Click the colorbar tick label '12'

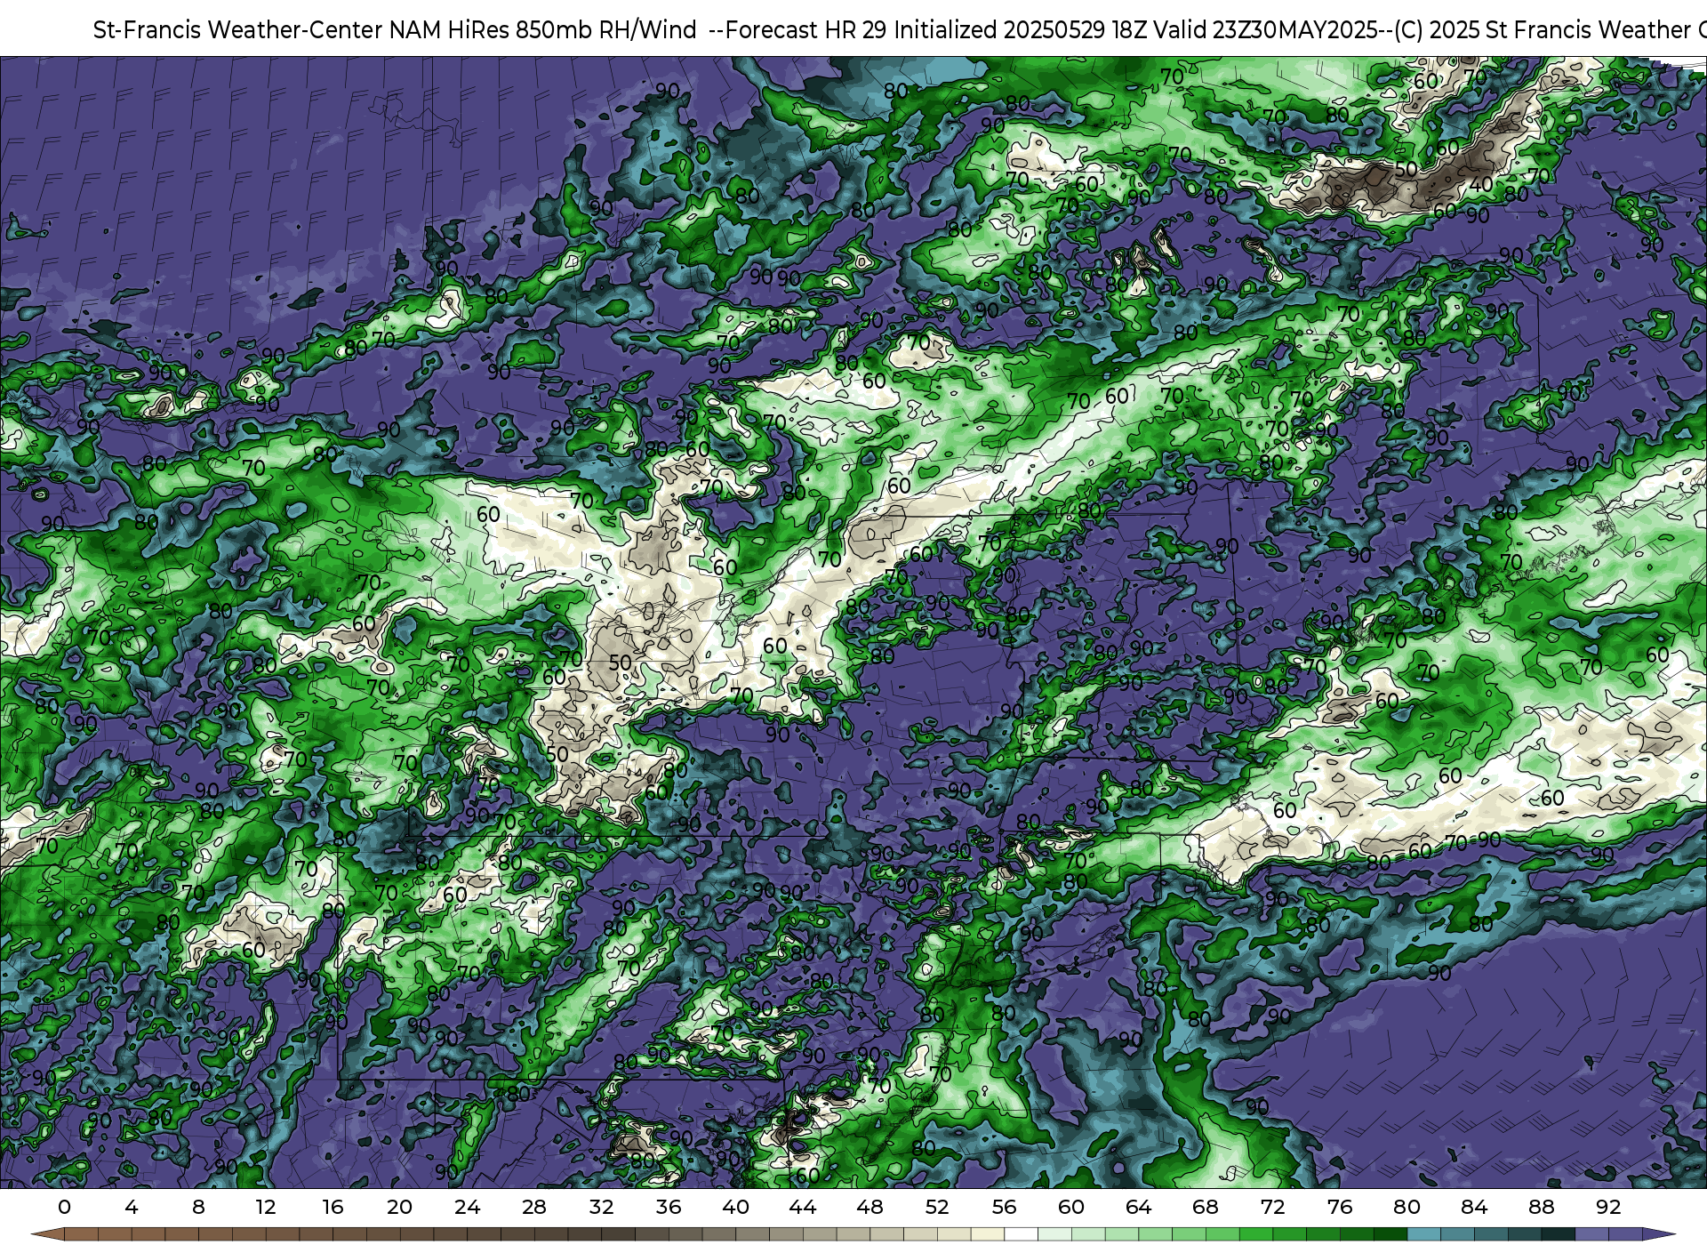pyautogui.click(x=266, y=1207)
